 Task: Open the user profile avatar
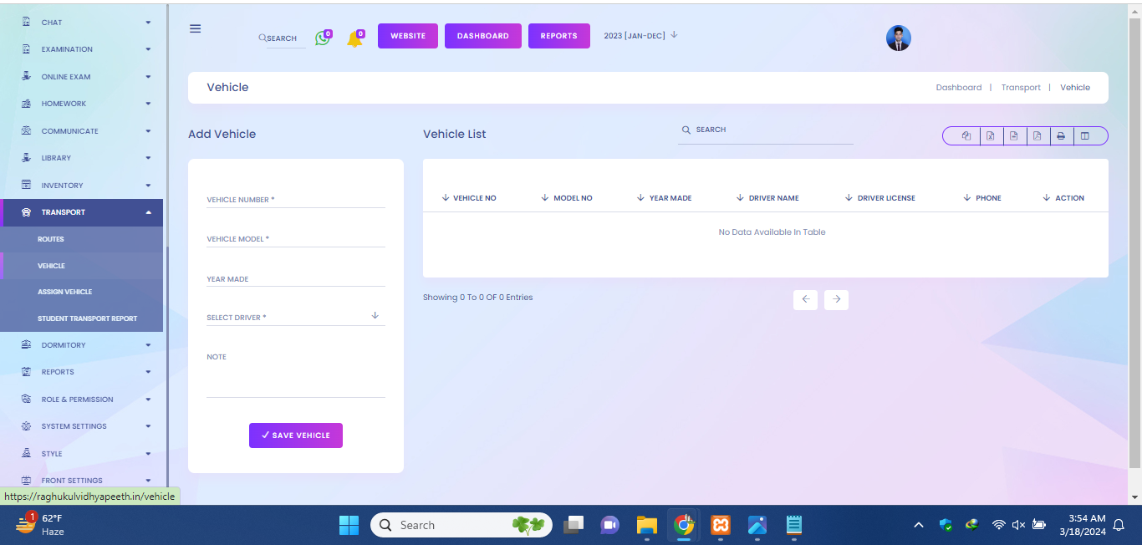[898, 38]
